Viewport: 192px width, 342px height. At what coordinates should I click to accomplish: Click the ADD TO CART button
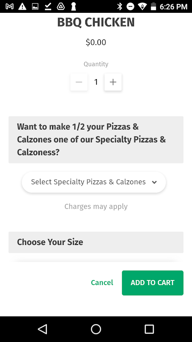(x=153, y=283)
